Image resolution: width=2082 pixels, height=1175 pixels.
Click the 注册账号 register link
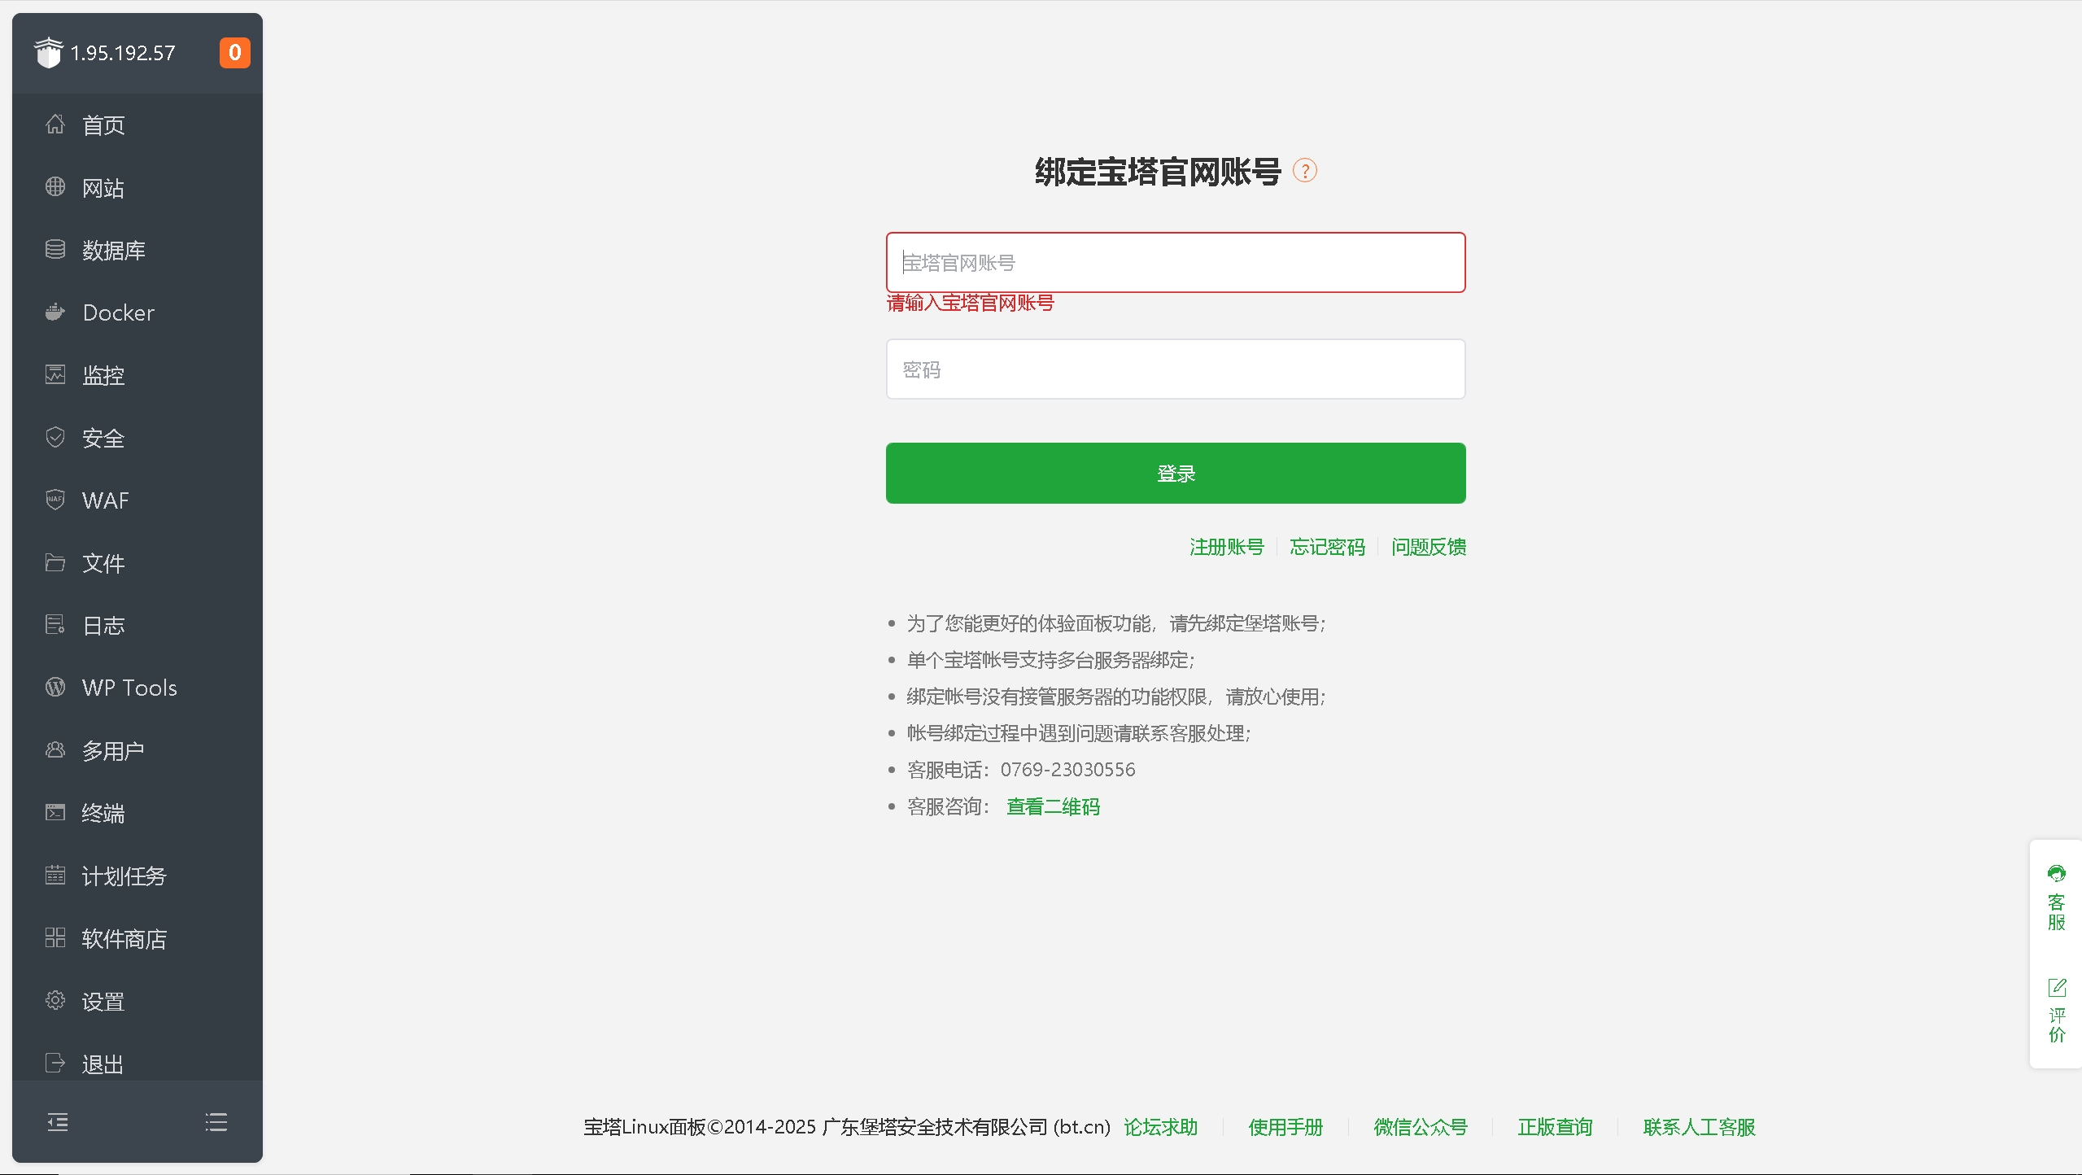click(x=1226, y=547)
